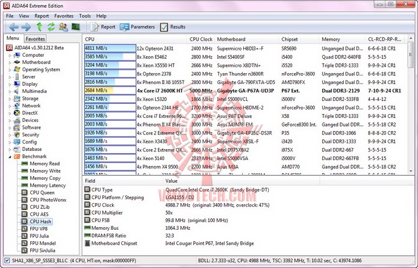Expand the Storage tree node
This screenshot has height=268, width=418.
pos(10,99)
